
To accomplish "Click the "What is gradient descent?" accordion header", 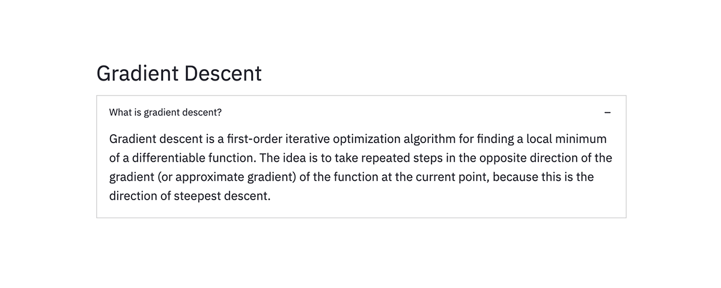I will (165, 112).
